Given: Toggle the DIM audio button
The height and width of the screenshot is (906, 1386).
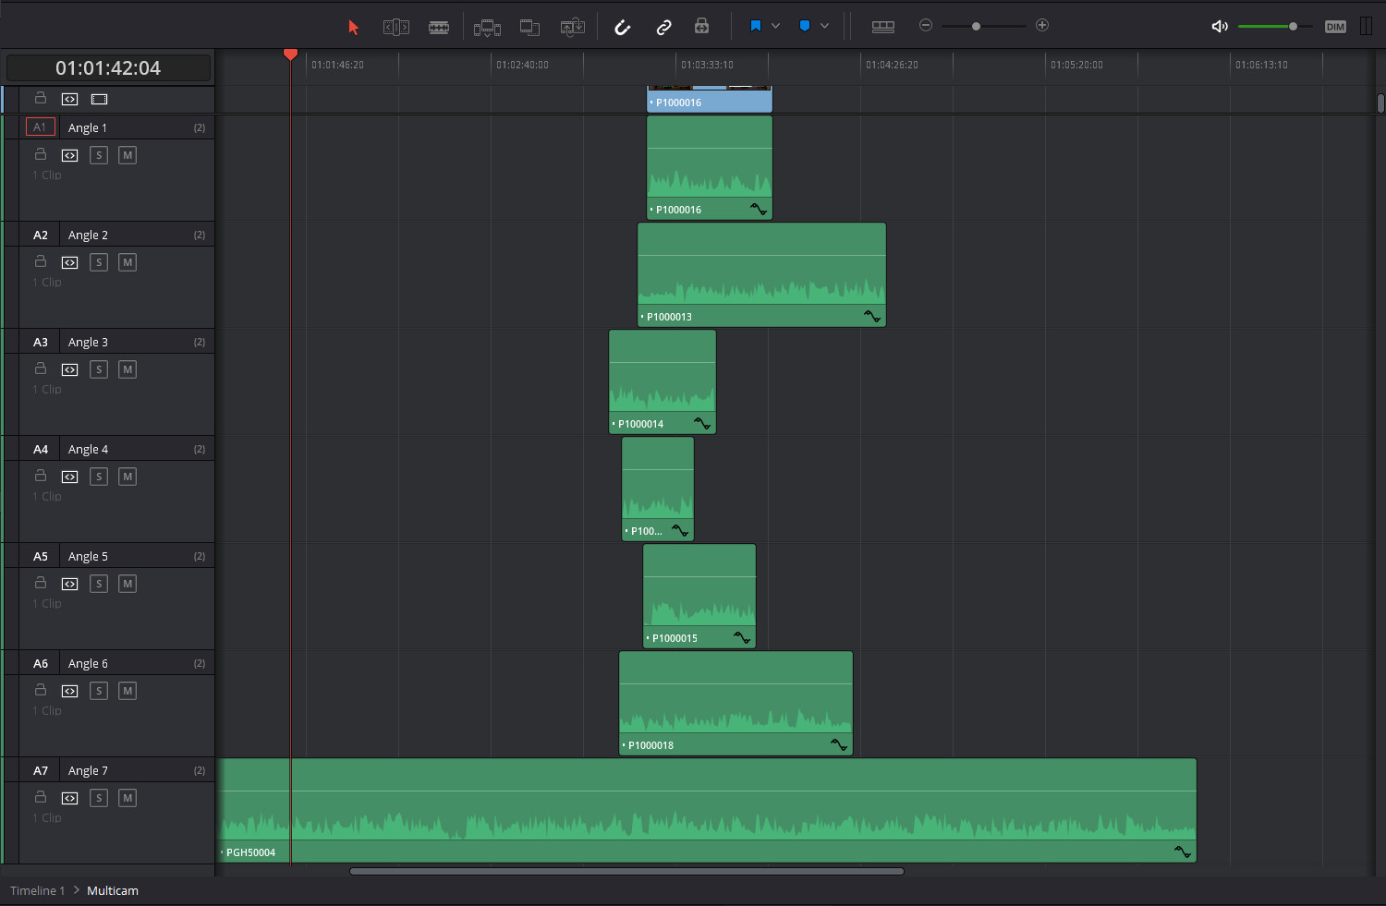Looking at the screenshot, I should [1335, 27].
